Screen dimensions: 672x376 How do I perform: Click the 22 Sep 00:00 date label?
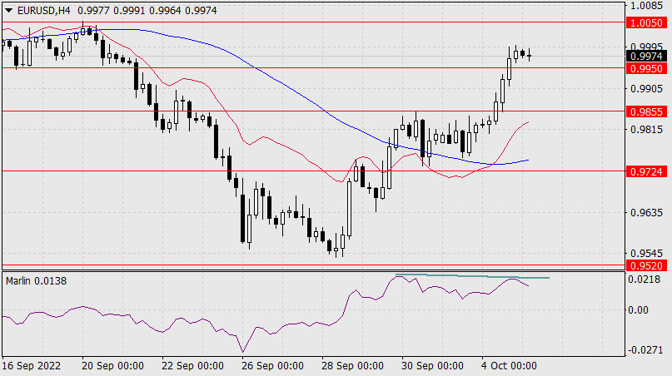192,366
